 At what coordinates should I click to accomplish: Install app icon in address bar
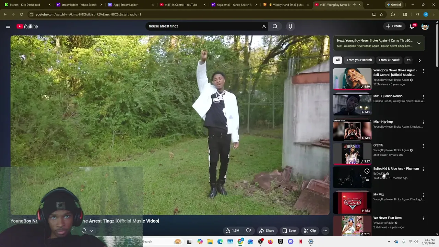click(x=374, y=14)
